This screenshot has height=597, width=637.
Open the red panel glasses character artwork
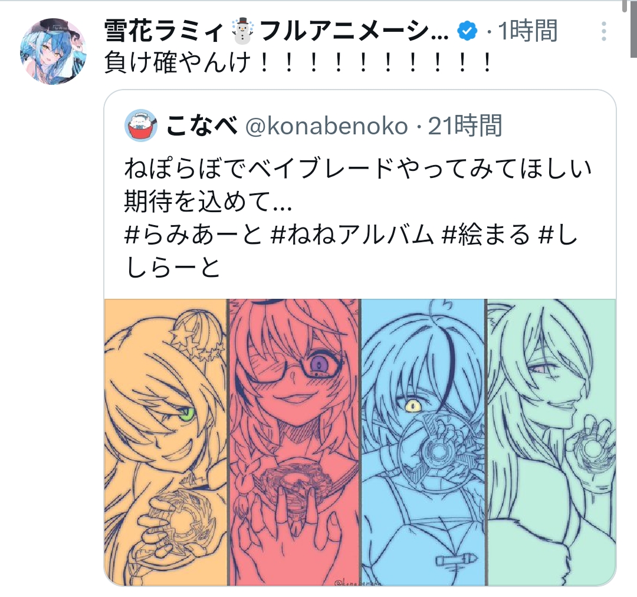(x=294, y=443)
